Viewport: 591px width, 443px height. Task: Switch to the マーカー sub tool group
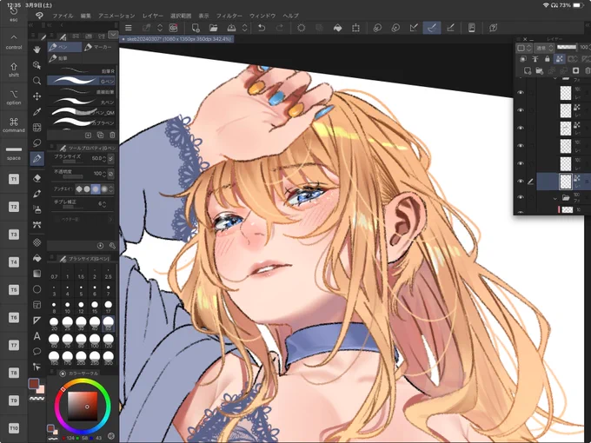pyautogui.click(x=99, y=47)
